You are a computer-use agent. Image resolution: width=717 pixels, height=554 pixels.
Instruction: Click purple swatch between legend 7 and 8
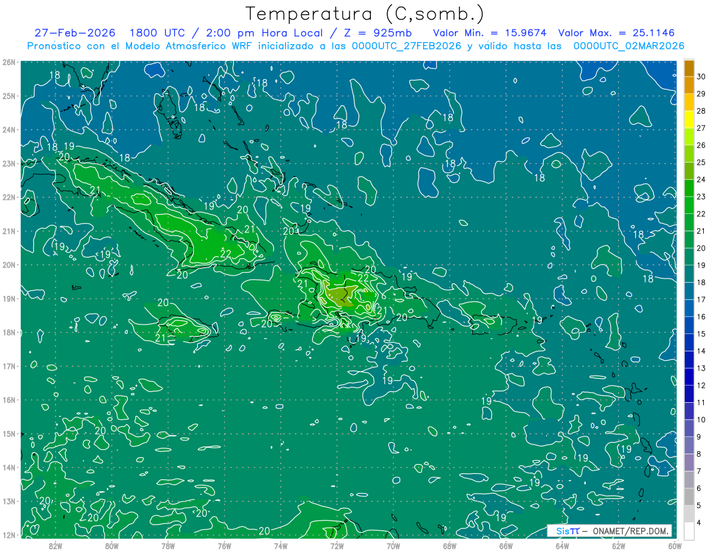[x=689, y=462]
